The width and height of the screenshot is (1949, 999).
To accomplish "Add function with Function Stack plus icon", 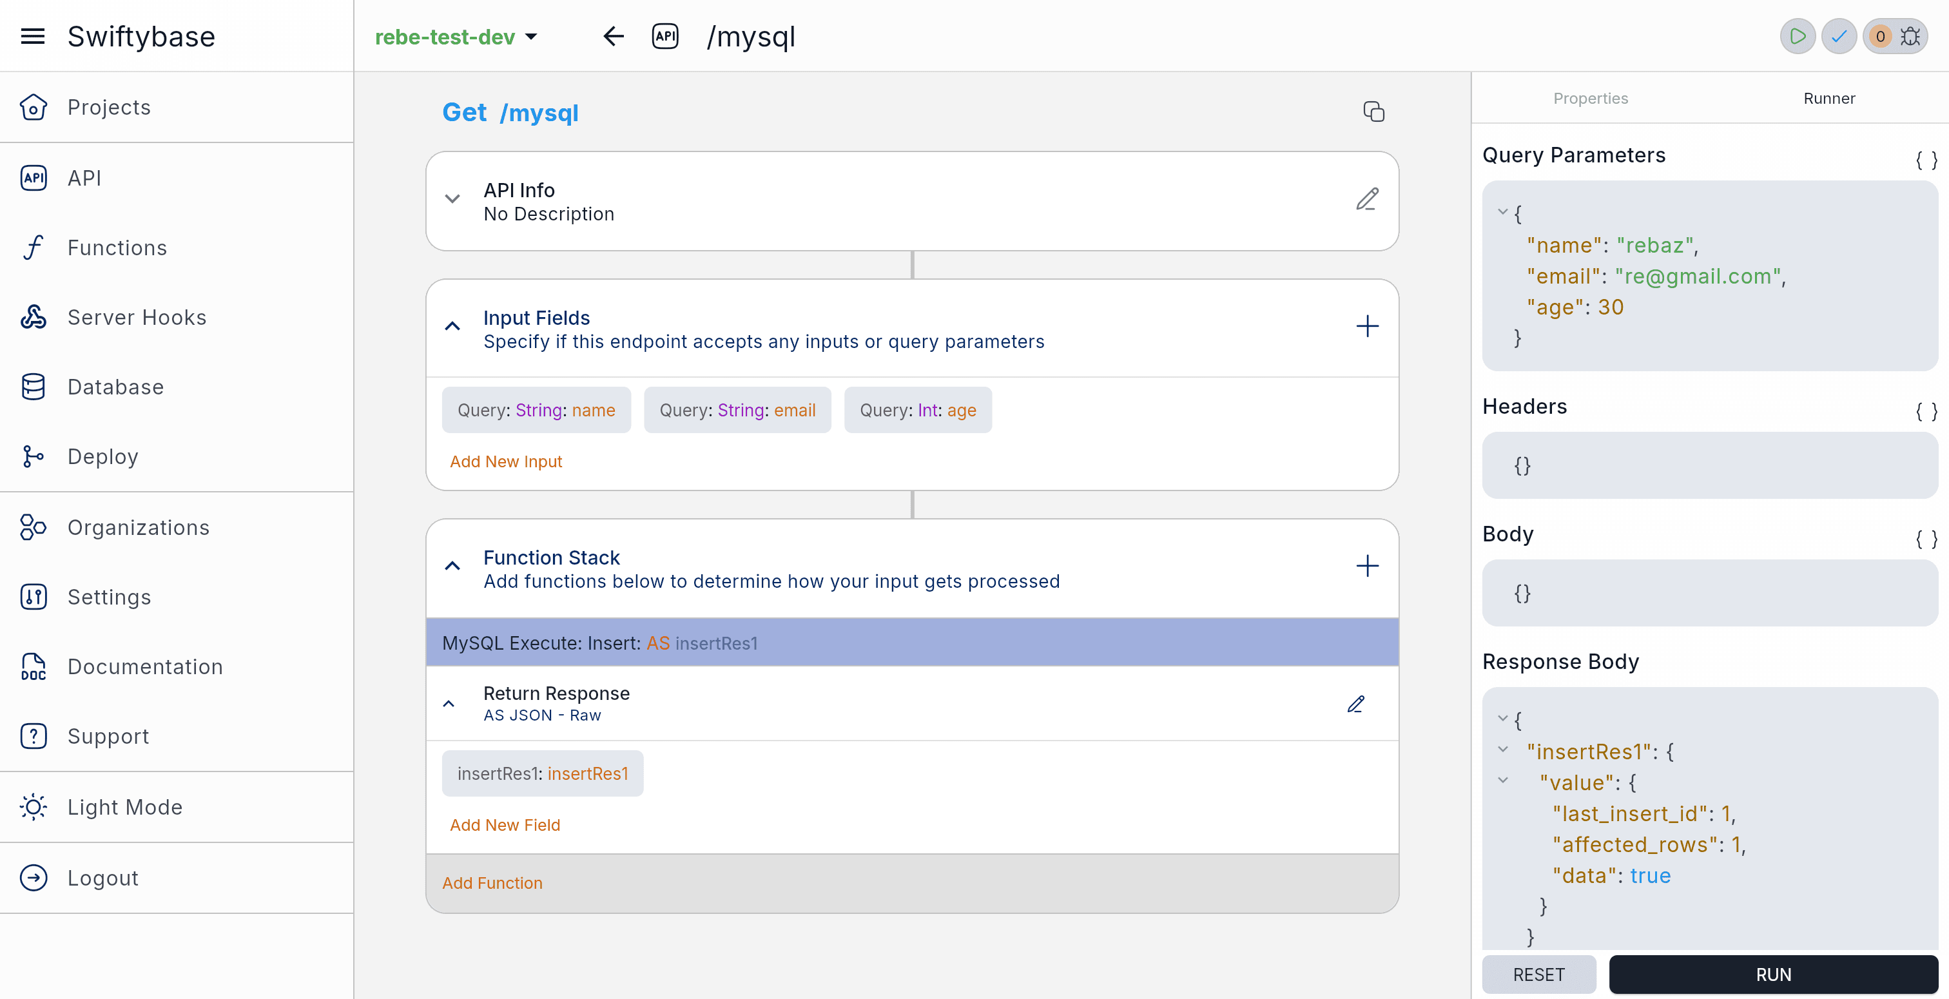I will coord(1367,566).
